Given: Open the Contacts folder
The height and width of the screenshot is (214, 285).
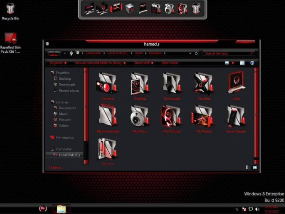Looking at the screenshot, I should pyautogui.click(x=108, y=86).
